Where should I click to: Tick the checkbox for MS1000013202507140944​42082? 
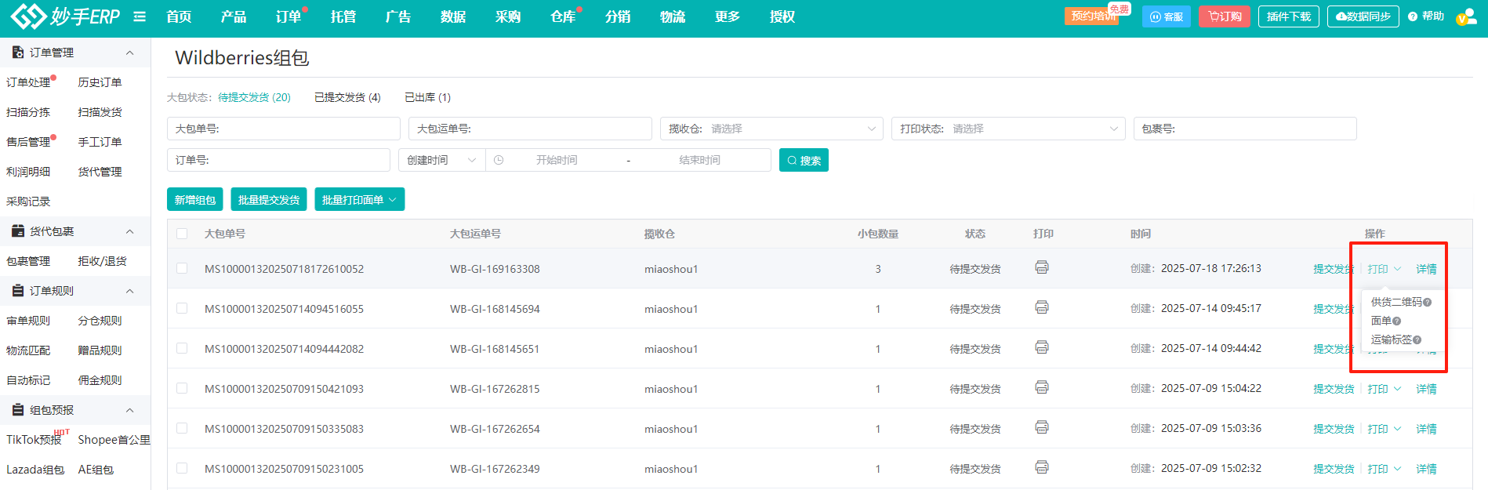(x=182, y=348)
